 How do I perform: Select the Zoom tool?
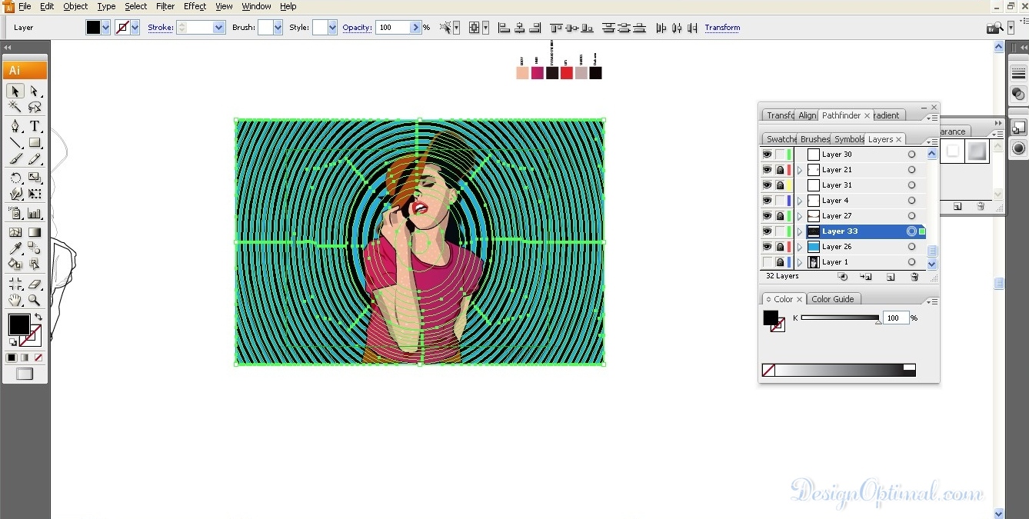35,300
